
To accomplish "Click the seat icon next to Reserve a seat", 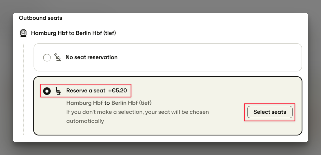I will click(x=58, y=91).
